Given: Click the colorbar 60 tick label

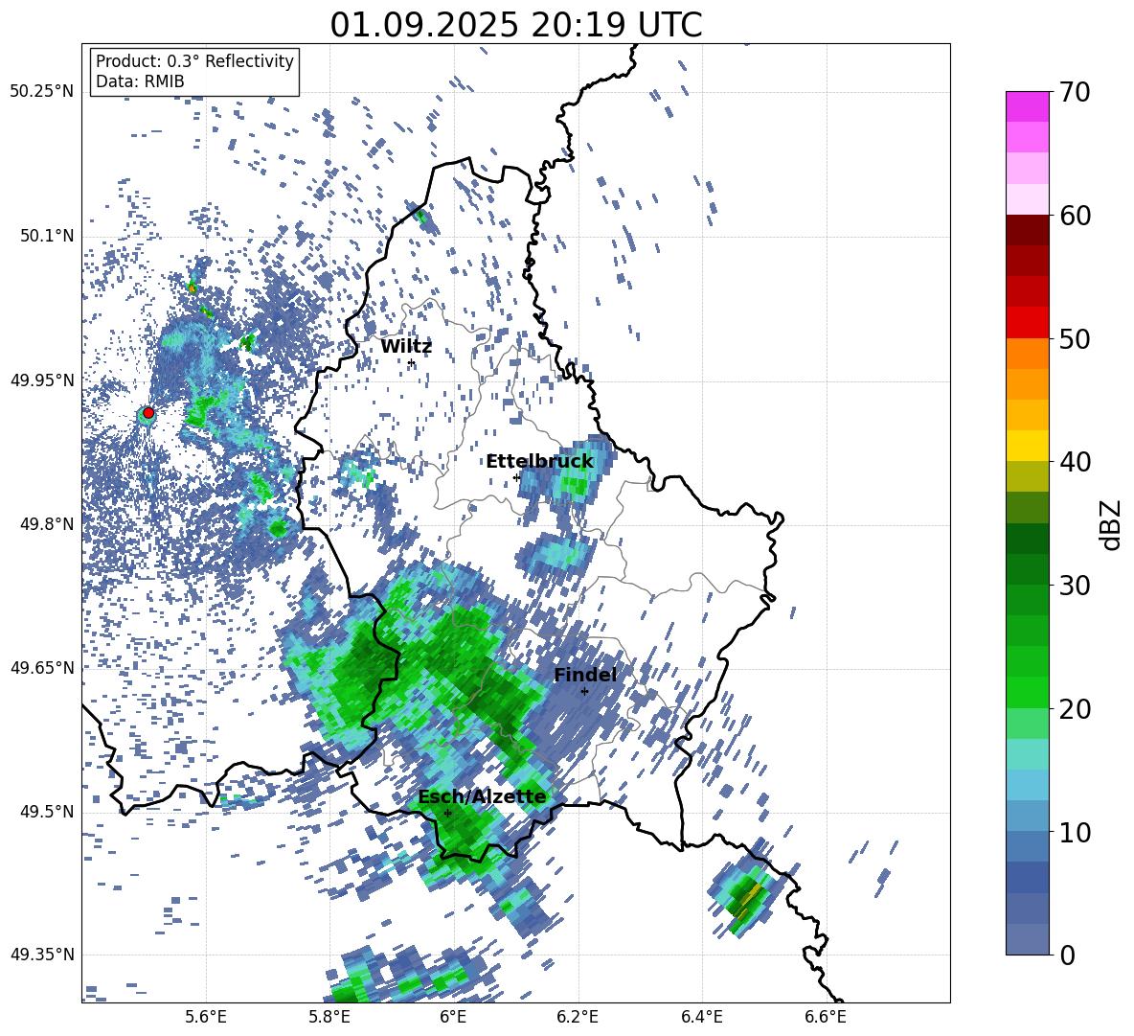Looking at the screenshot, I should [x=1076, y=216].
